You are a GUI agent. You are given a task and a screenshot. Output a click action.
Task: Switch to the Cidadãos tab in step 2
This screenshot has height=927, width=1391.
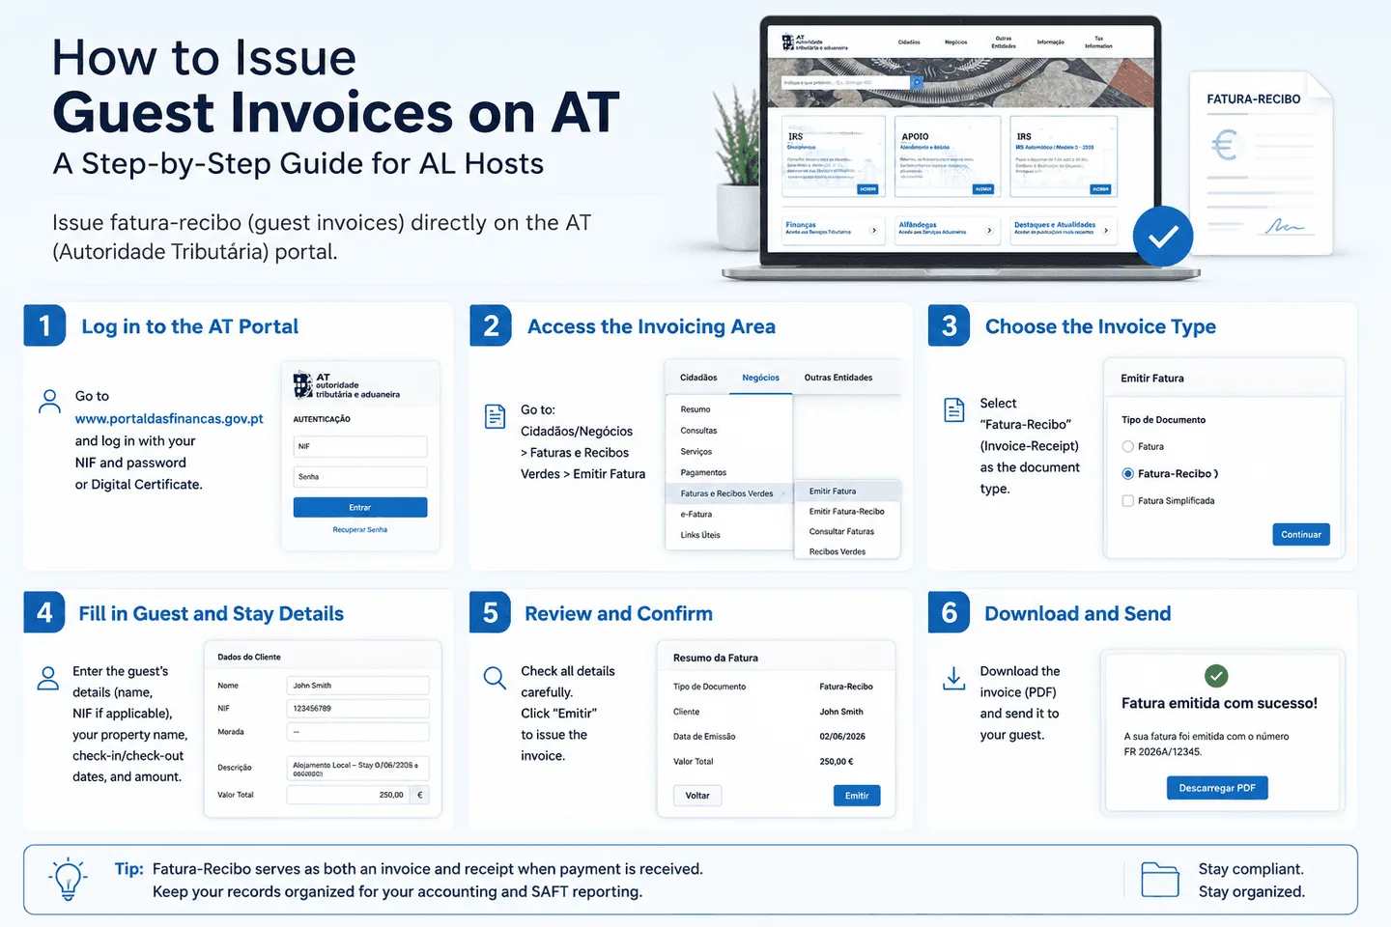pos(698,378)
